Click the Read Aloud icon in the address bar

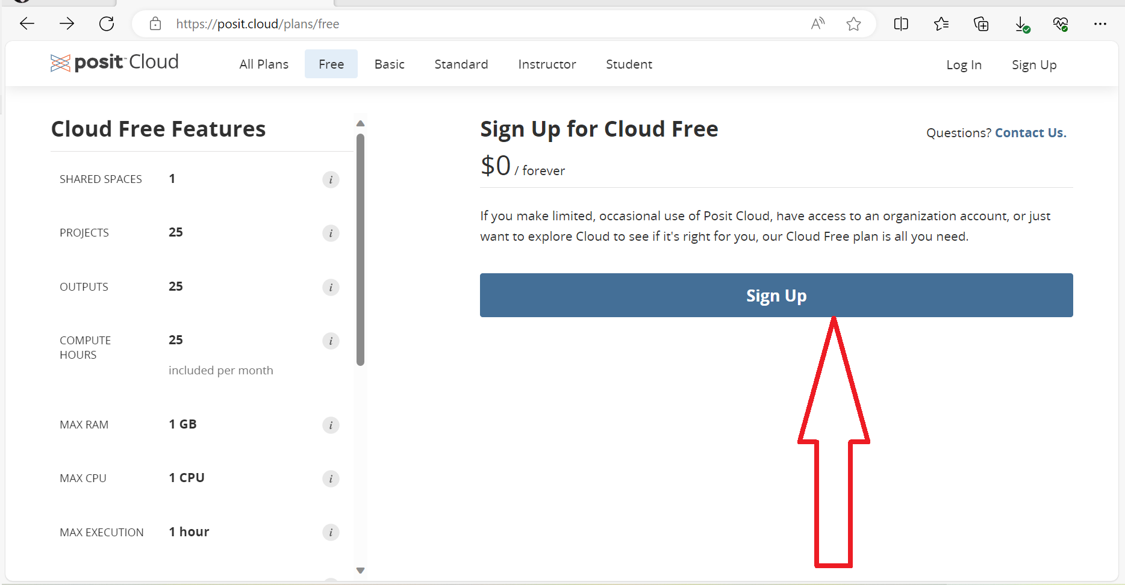[x=817, y=24]
